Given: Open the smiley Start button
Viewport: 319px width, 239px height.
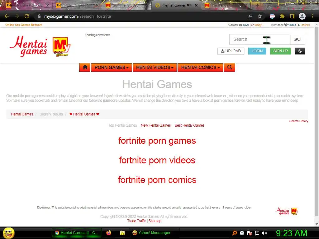Looking at the screenshot, I should [8, 233].
